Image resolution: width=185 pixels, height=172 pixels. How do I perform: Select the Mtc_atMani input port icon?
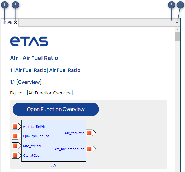pyautogui.click(x=15, y=146)
